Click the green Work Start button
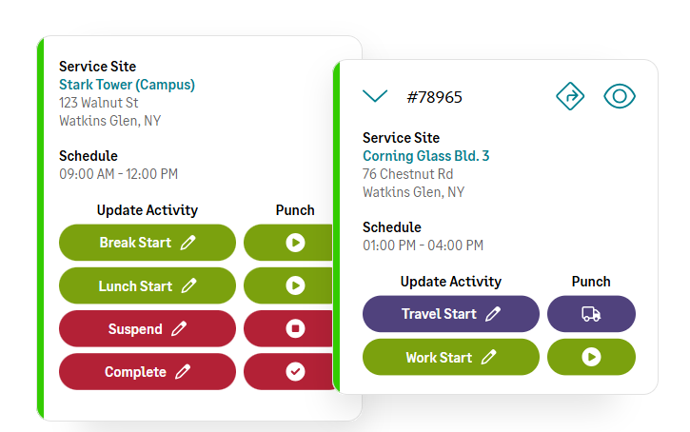Screen dimensions: 690x432 (x=450, y=357)
